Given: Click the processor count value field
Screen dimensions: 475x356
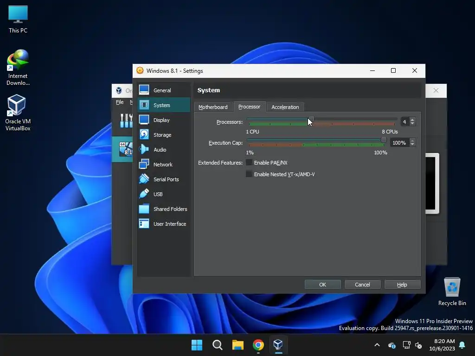Looking at the screenshot, I should (x=404, y=122).
